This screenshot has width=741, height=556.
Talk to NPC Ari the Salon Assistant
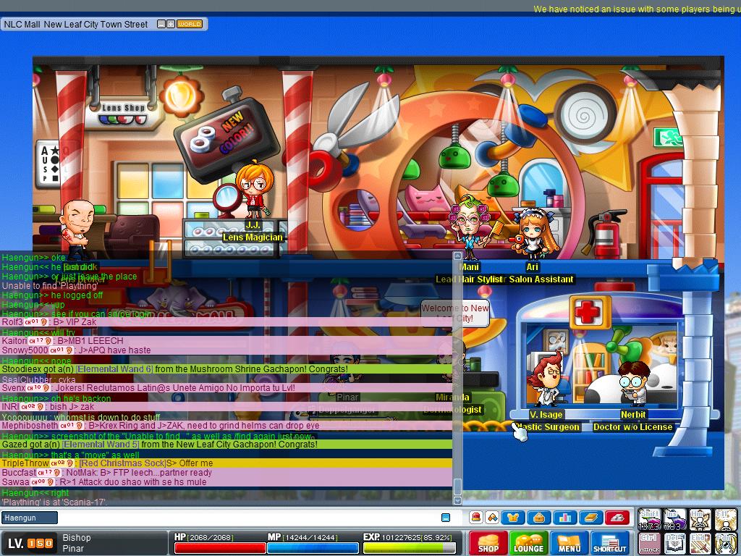534,232
